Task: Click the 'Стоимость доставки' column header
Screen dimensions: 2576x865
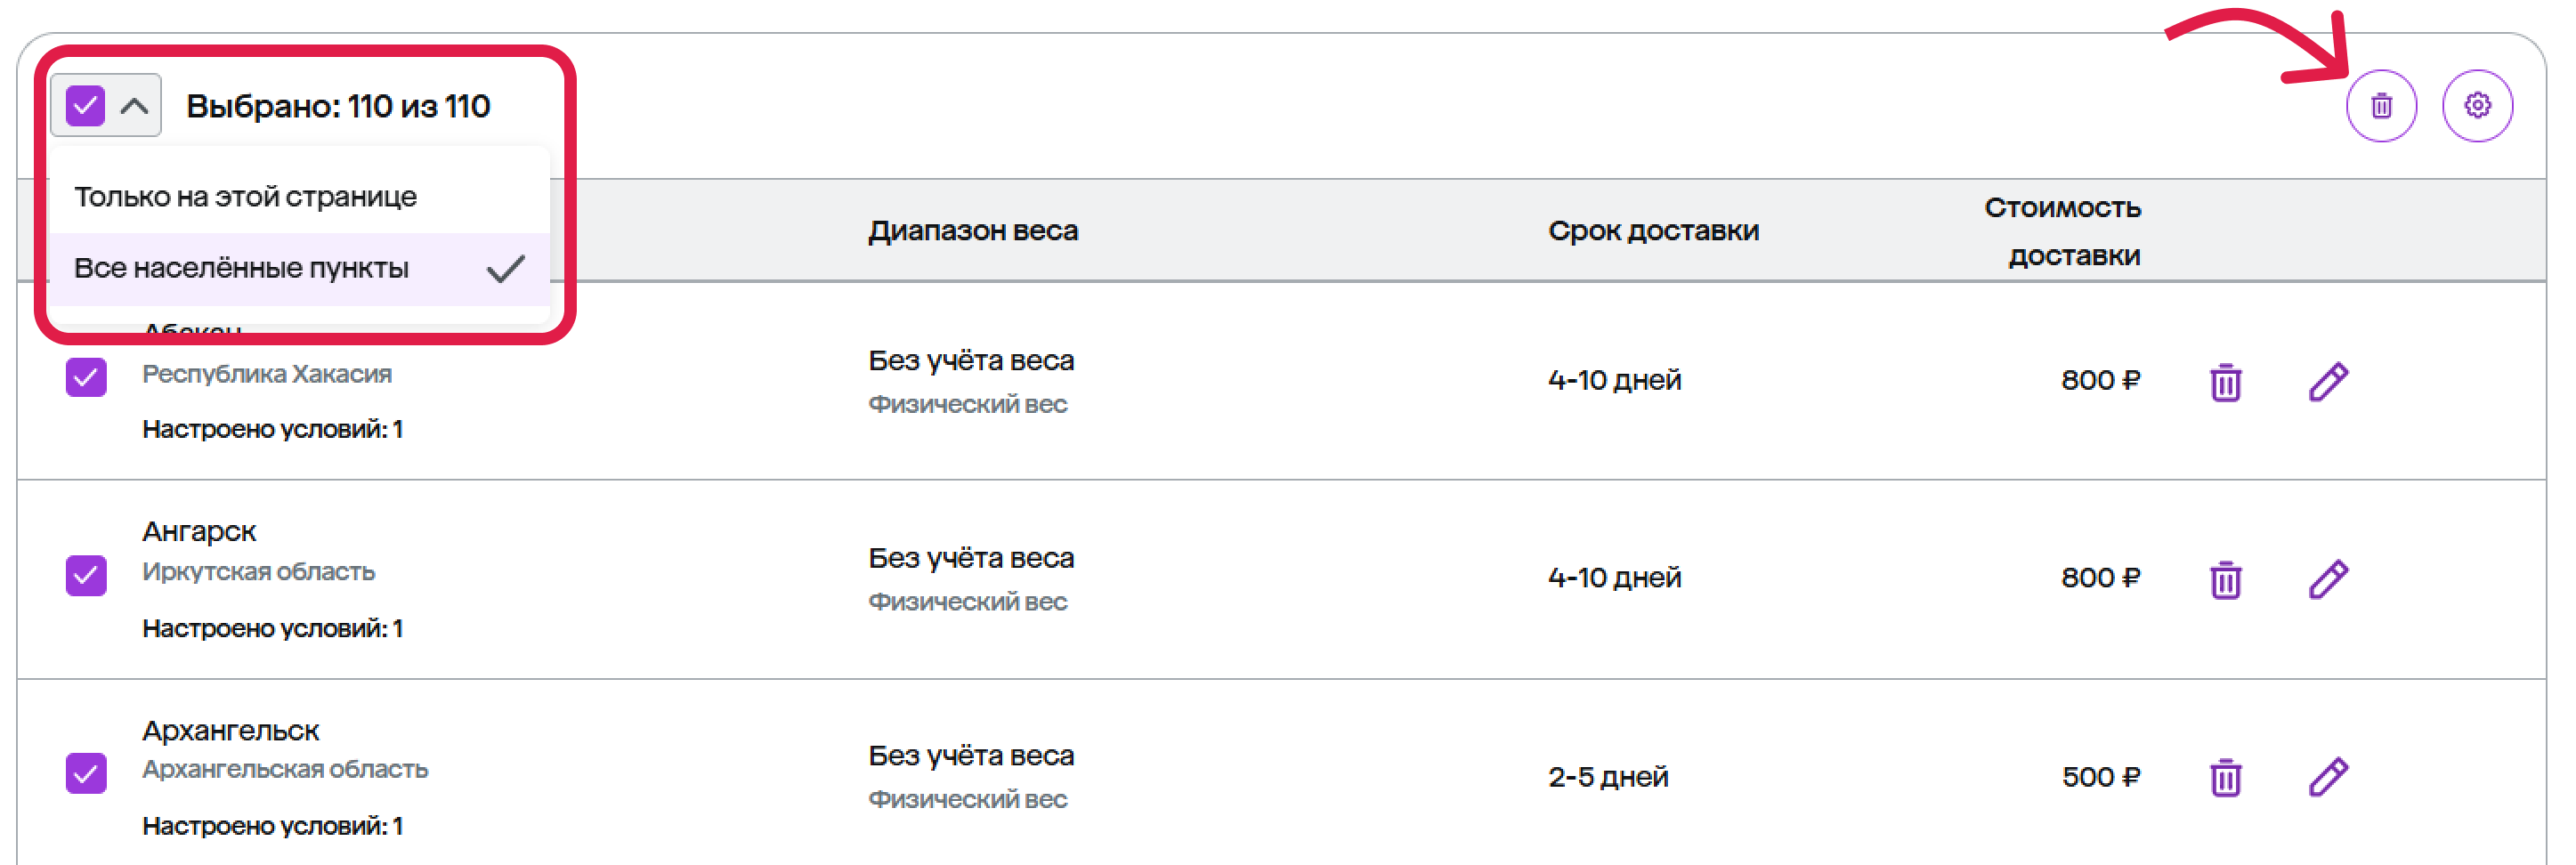Action: click(2062, 231)
